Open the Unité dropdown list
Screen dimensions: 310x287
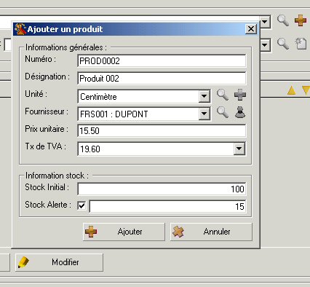(204, 97)
